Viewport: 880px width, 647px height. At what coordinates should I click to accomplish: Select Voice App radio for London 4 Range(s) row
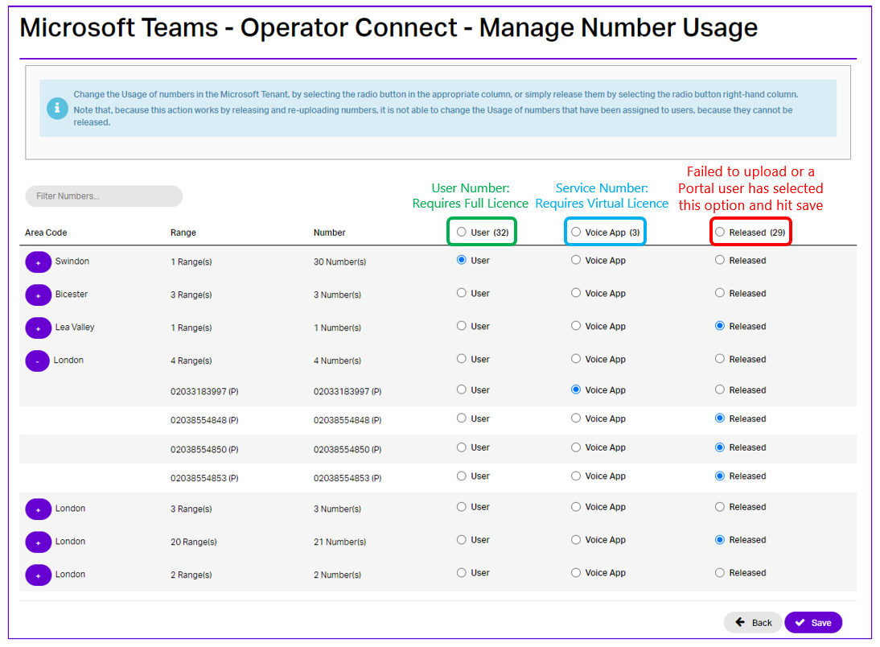(x=576, y=359)
